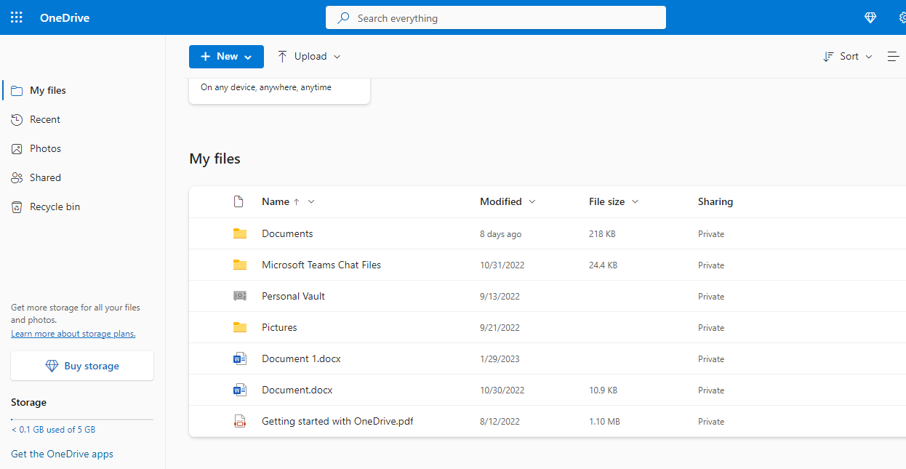This screenshot has width=906, height=469.
Task: Click the OneDrive title in header
Action: click(x=65, y=18)
